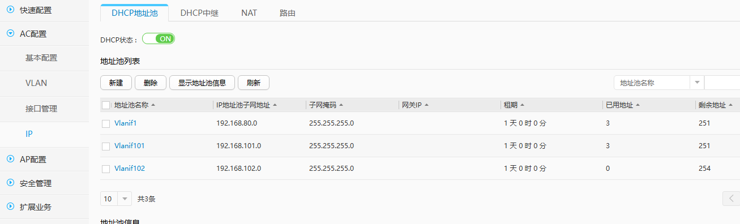
Task: Check the Vlanif1 row checkbox
Action: click(x=106, y=123)
